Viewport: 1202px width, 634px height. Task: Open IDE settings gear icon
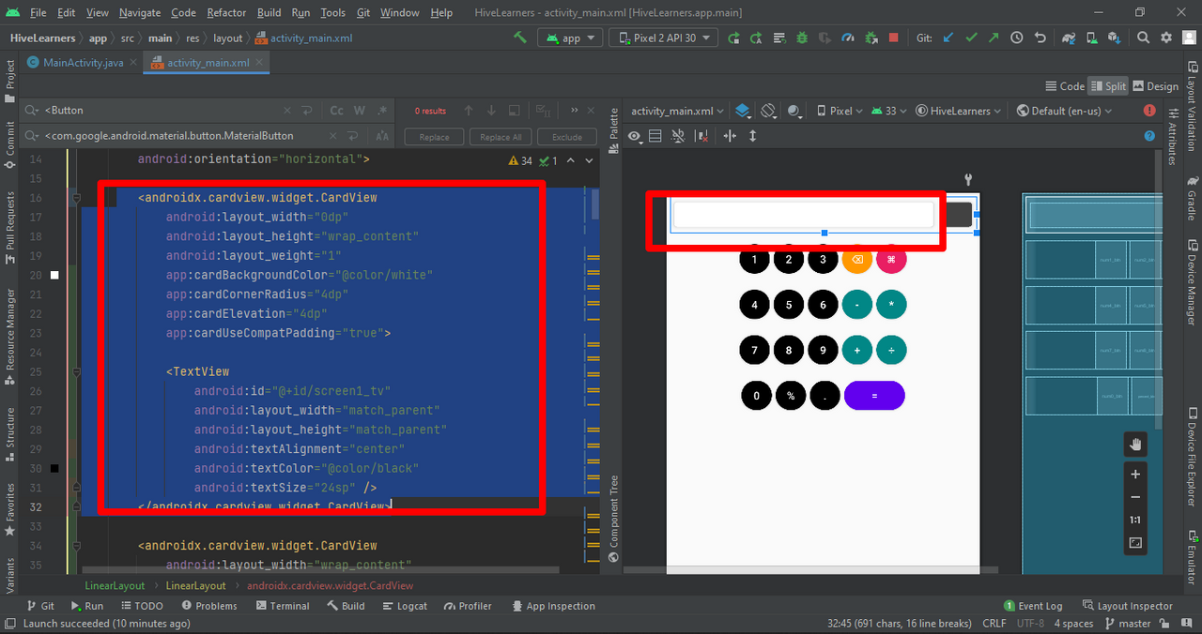[x=1166, y=38]
